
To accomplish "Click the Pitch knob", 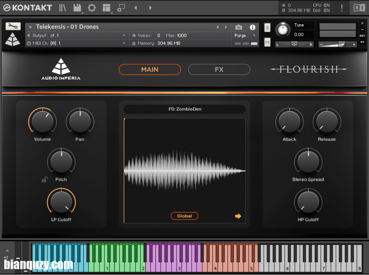I will point(61,161).
